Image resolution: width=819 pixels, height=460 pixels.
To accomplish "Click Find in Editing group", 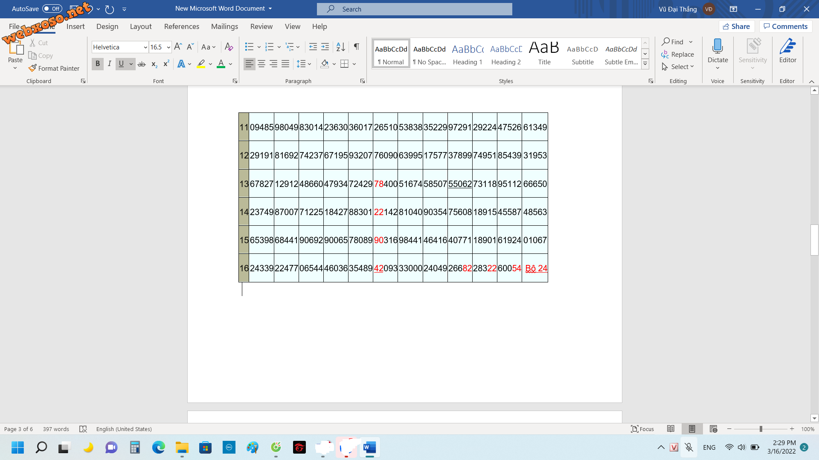I will (673, 42).
